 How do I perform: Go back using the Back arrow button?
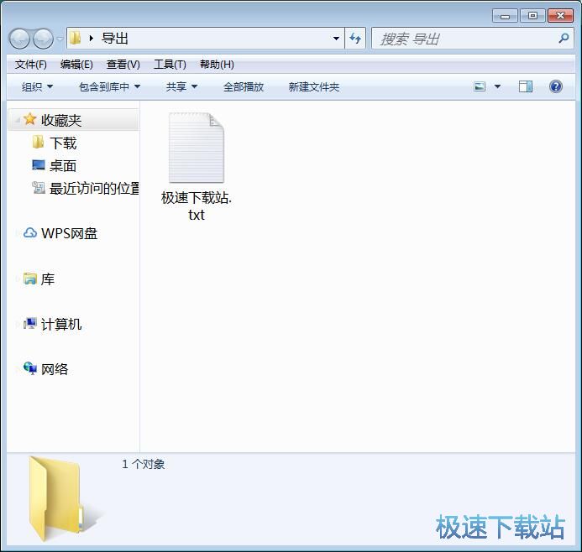[19, 39]
